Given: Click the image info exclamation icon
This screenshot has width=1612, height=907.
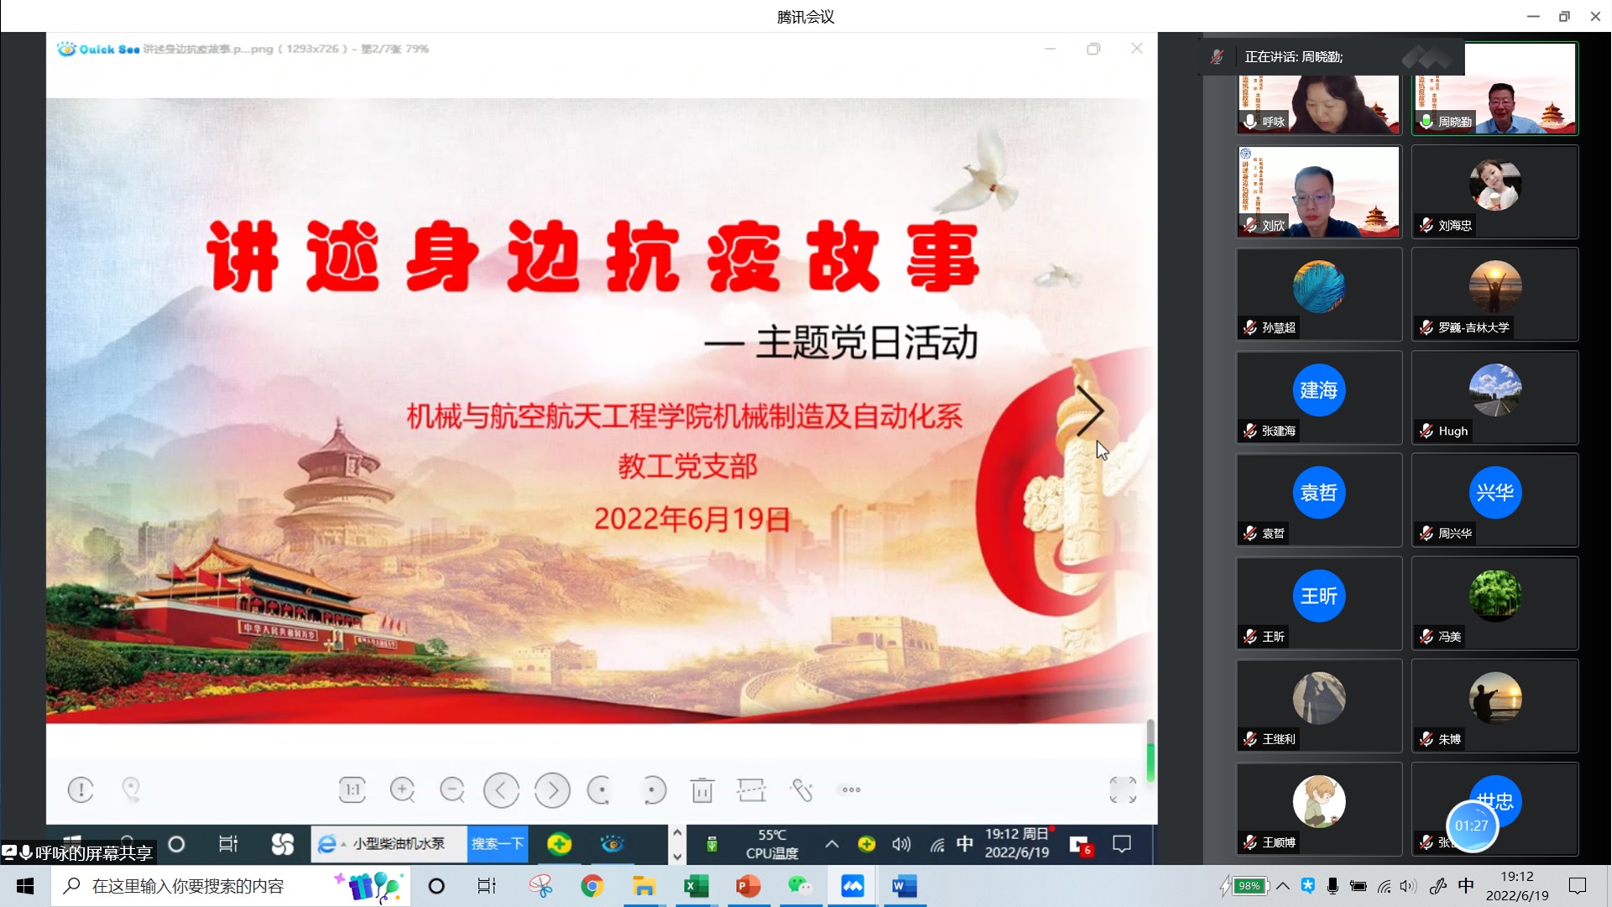Looking at the screenshot, I should [81, 790].
